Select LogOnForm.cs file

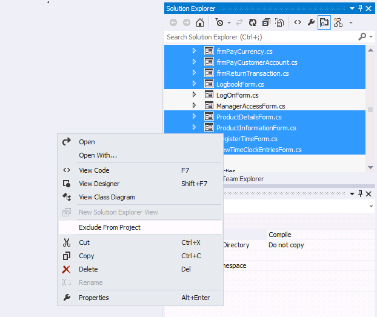[238, 95]
